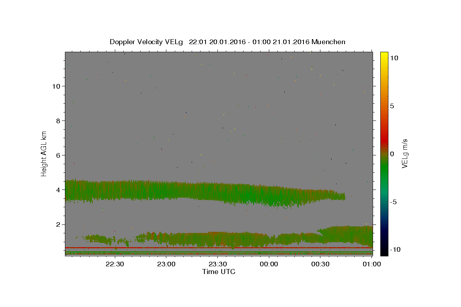Viewport: 461px width, 307px height.
Task: Click the height tick label 4
Action: tap(59, 190)
